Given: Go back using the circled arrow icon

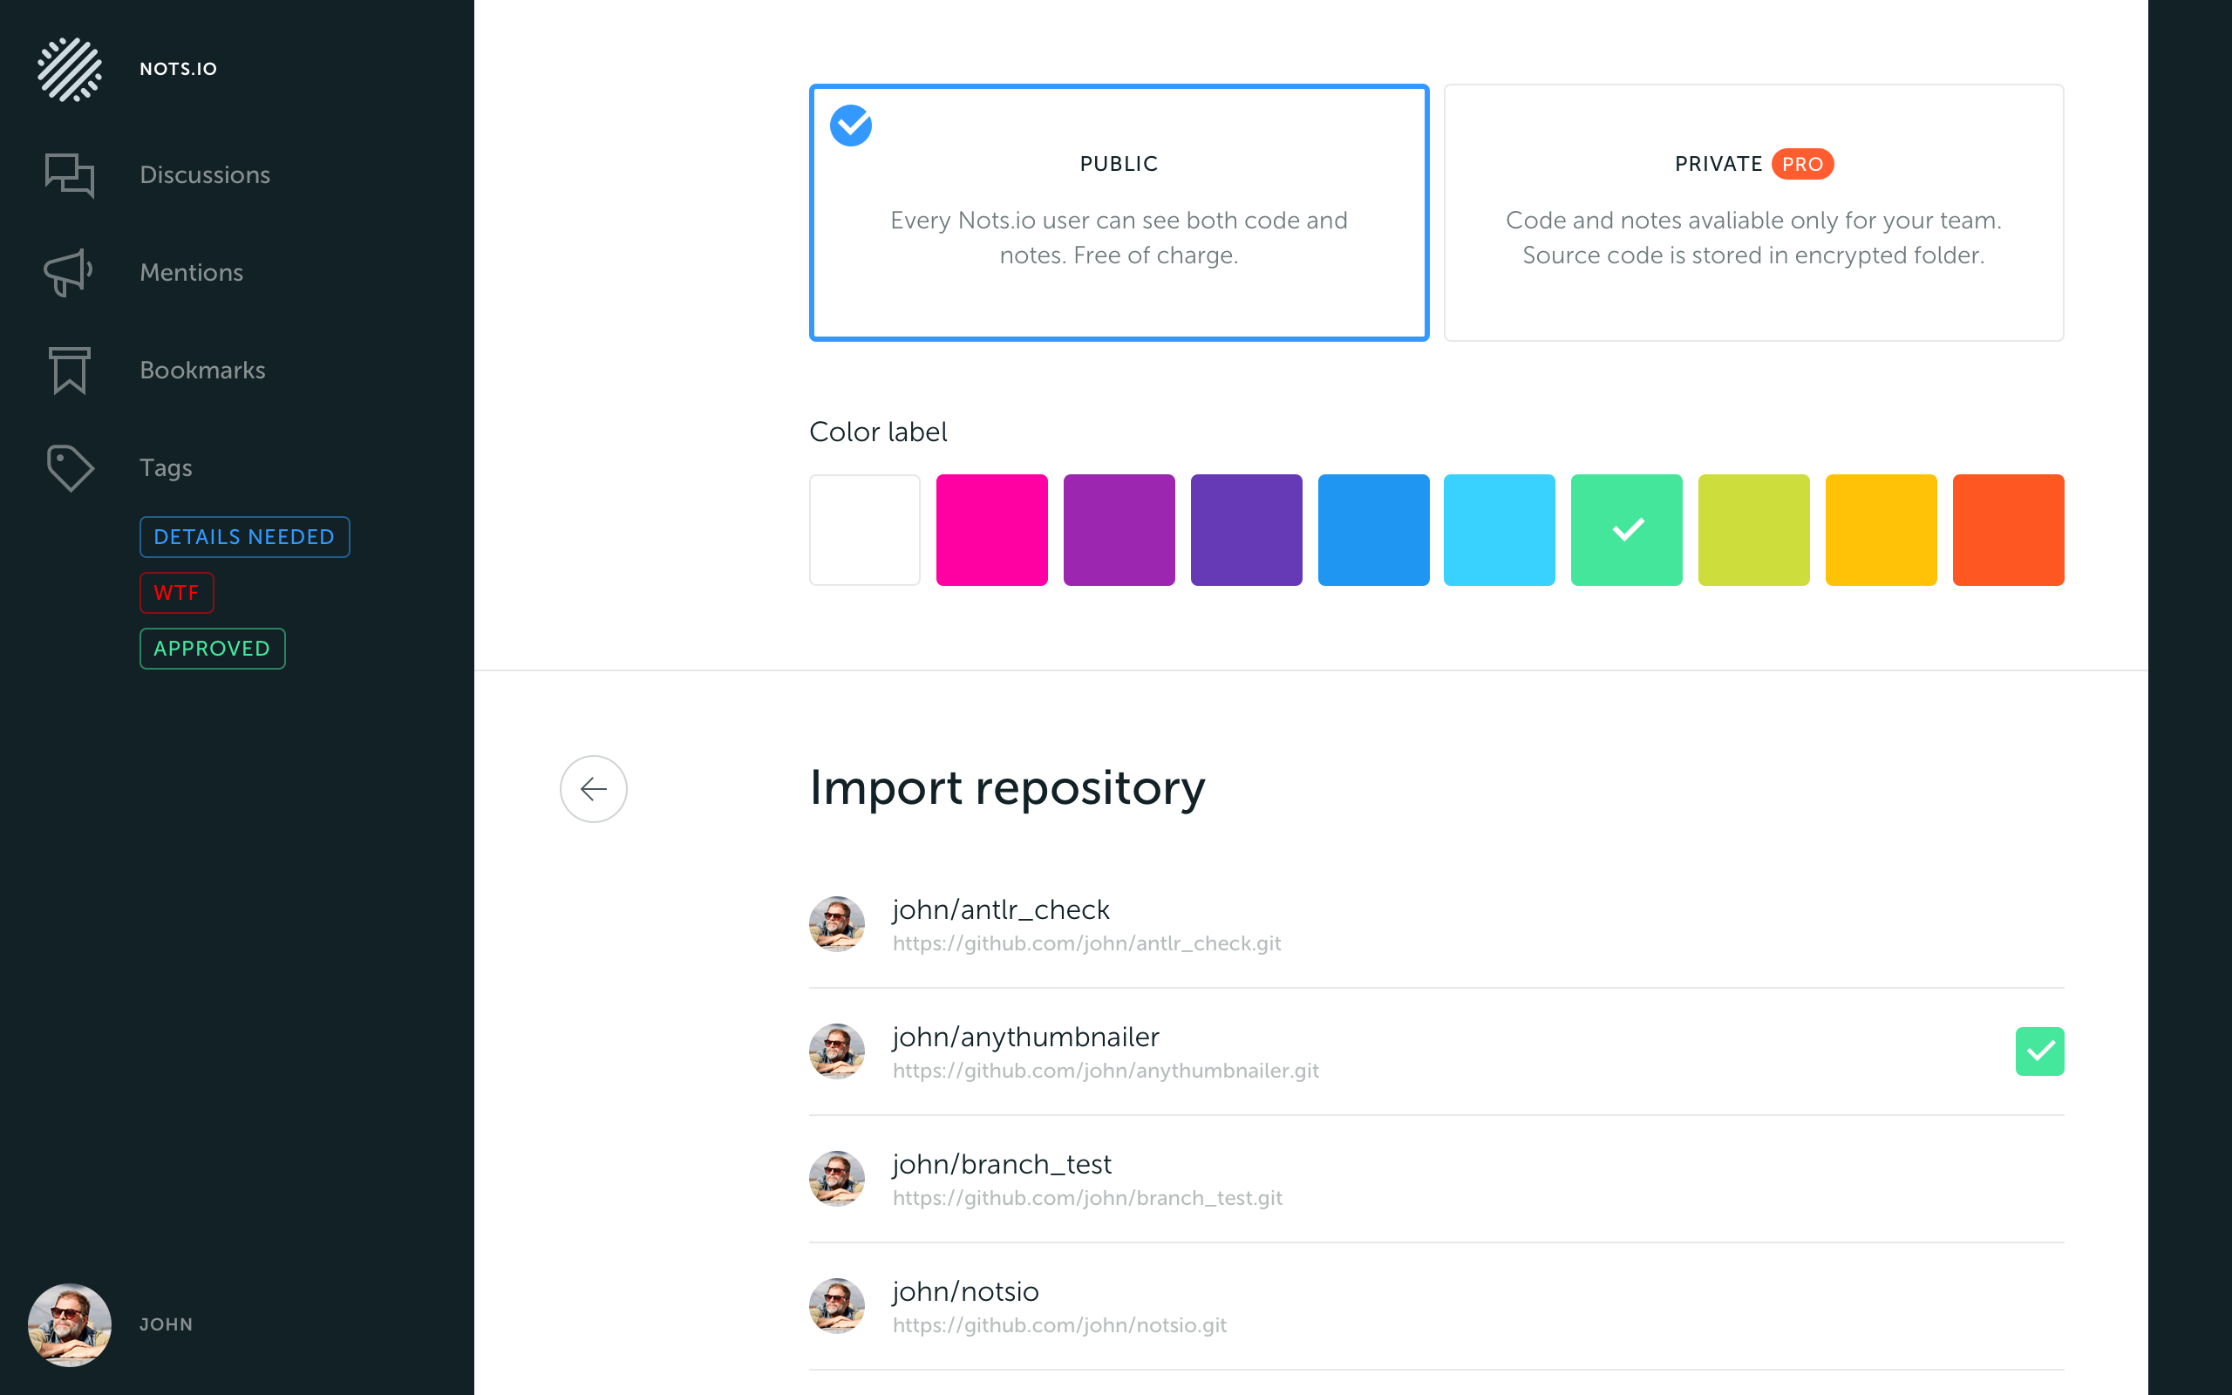Looking at the screenshot, I should 593,789.
